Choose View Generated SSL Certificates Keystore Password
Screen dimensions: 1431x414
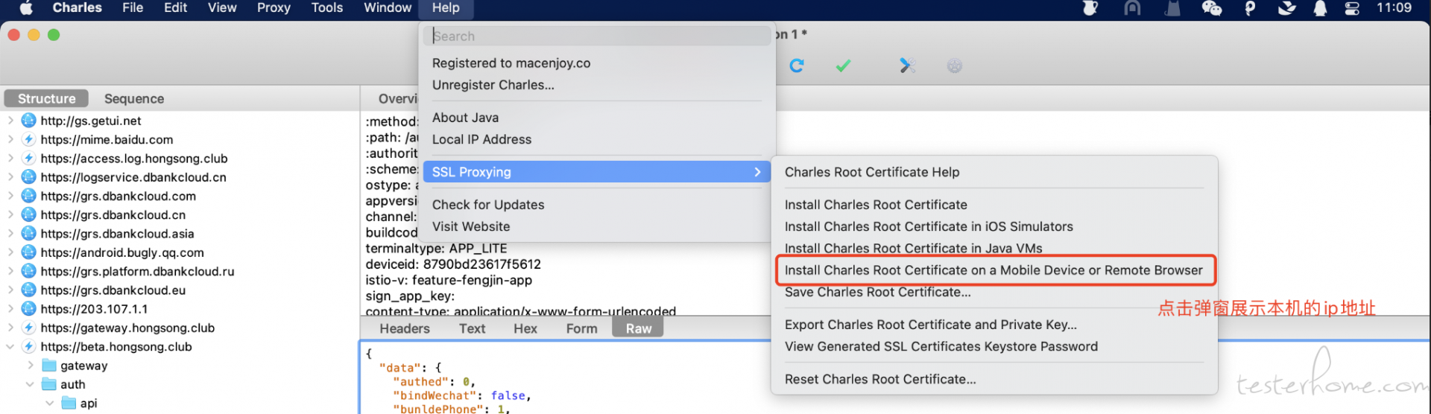click(x=941, y=346)
